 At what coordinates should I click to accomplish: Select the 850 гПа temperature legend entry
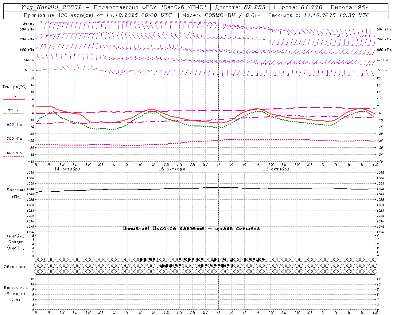[x=14, y=125]
